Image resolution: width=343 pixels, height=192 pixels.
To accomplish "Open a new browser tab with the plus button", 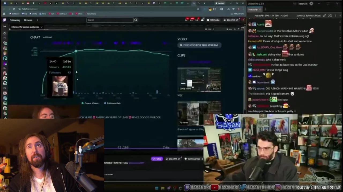I will pyautogui.click(x=204, y=3).
